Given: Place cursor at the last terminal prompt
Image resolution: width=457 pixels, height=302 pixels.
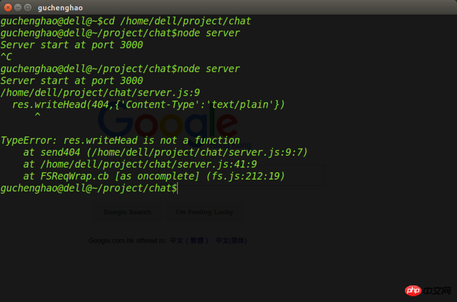Looking at the screenshot, I should [x=178, y=188].
